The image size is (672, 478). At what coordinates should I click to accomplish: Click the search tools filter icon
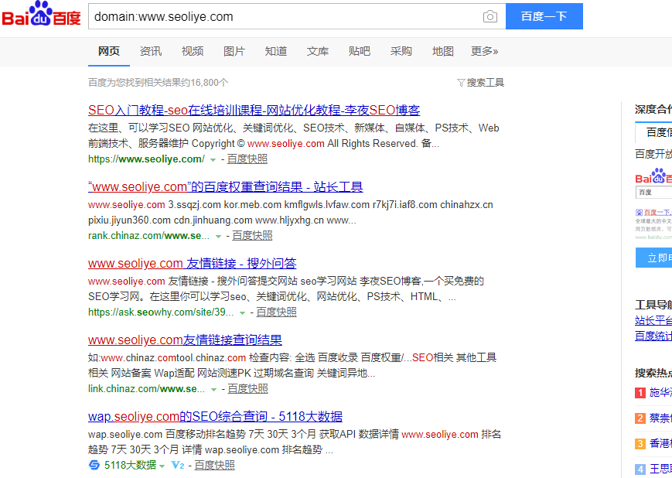click(461, 83)
